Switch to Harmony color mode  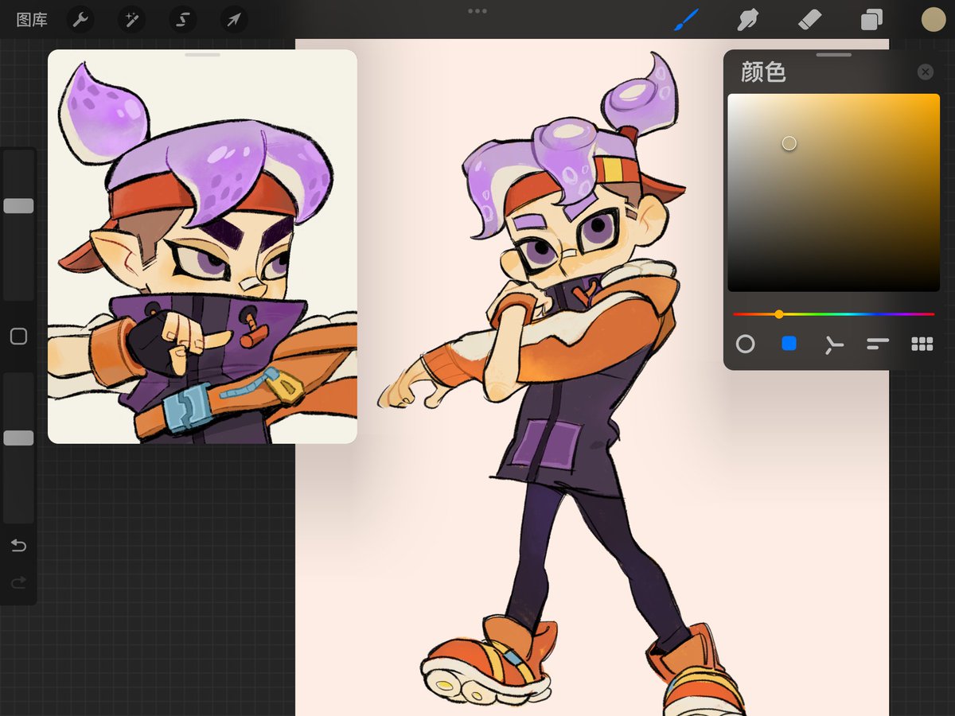coord(833,344)
